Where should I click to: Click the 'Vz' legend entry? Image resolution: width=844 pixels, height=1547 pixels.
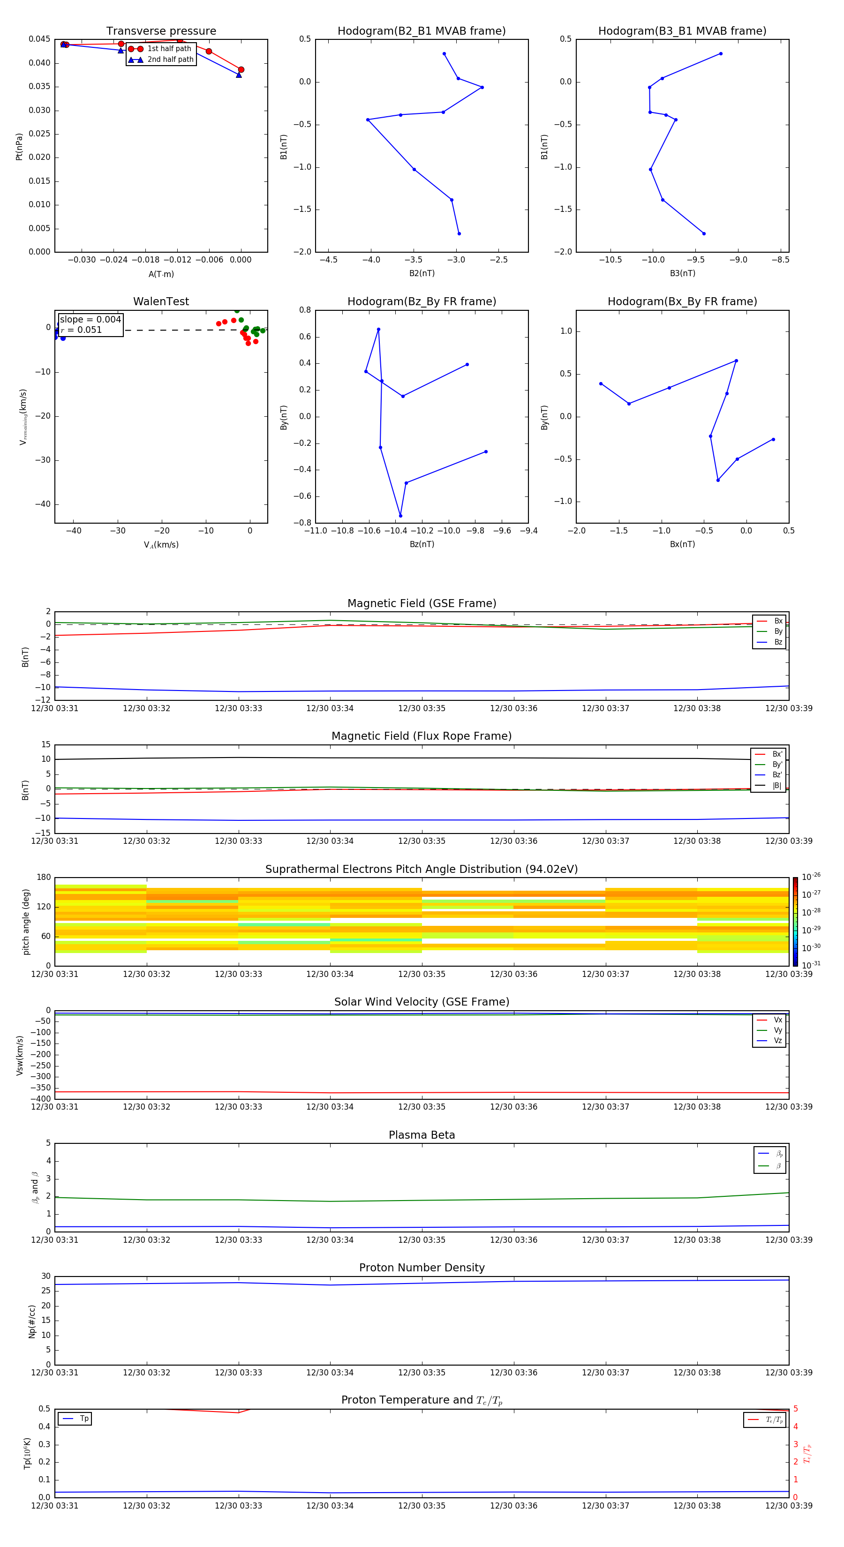coord(769,1041)
